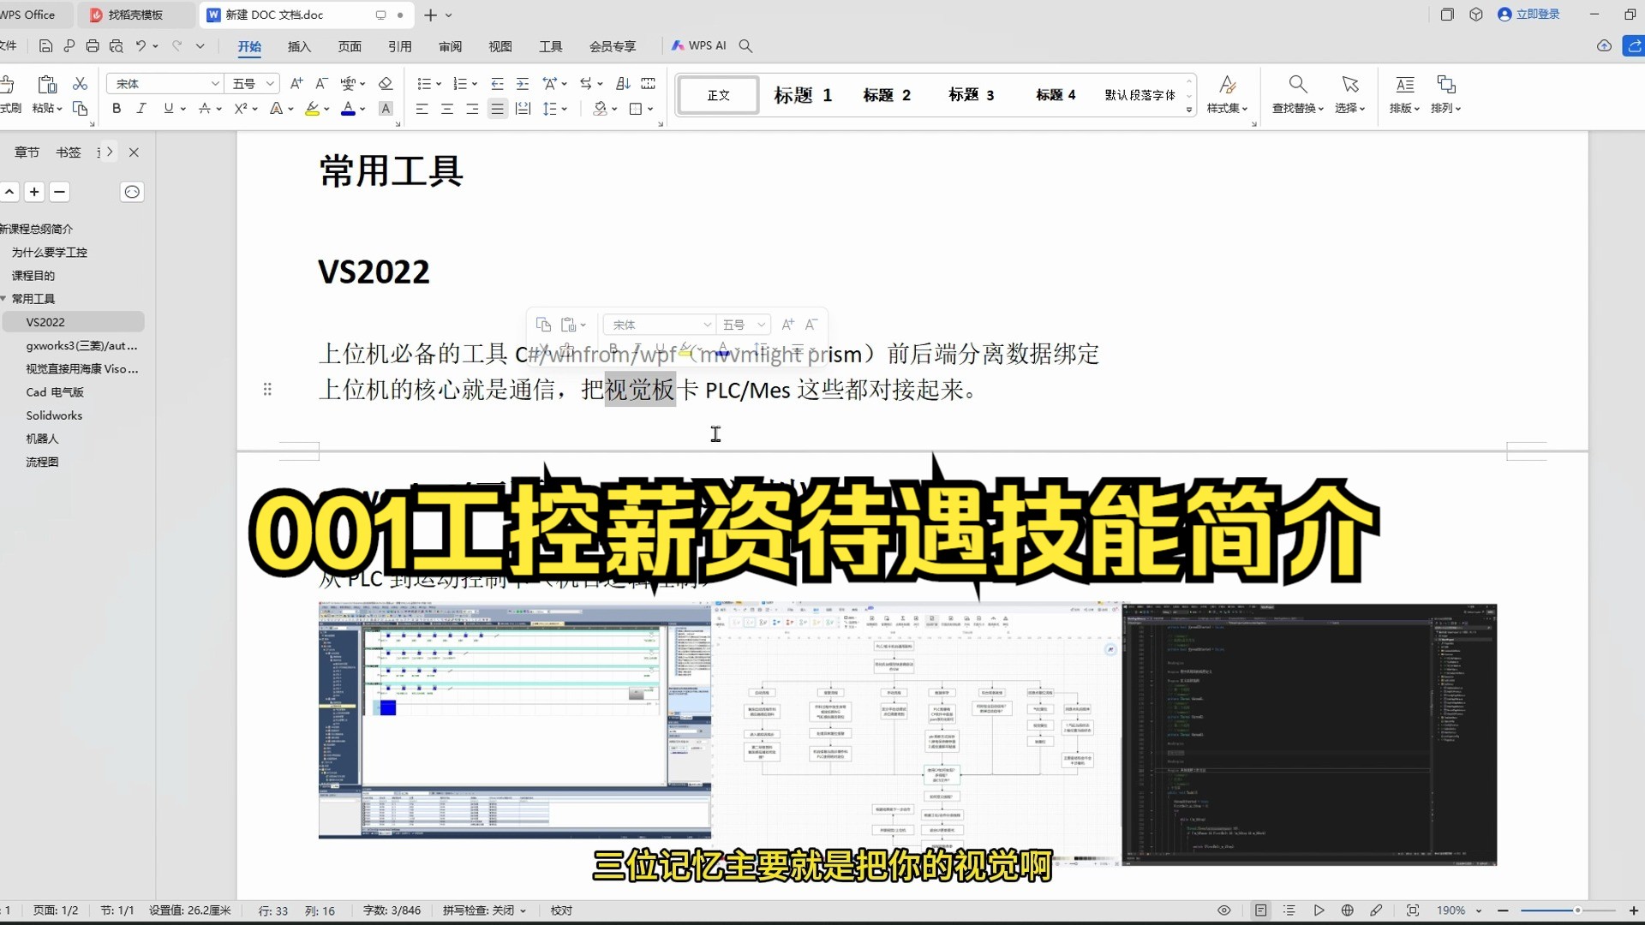Click the cloud upload icon top right
Screen dimensions: 1645x925
pyautogui.click(x=1604, y=46)
